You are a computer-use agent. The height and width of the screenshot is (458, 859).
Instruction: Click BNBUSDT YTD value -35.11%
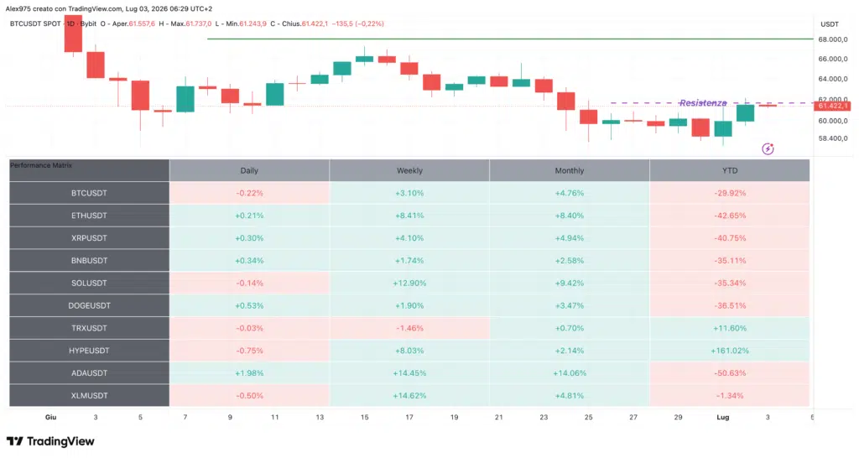(730, 260)
